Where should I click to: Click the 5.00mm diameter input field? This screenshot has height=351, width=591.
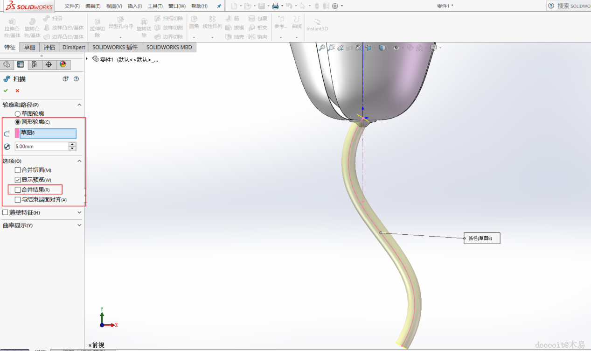coord(41,147)
